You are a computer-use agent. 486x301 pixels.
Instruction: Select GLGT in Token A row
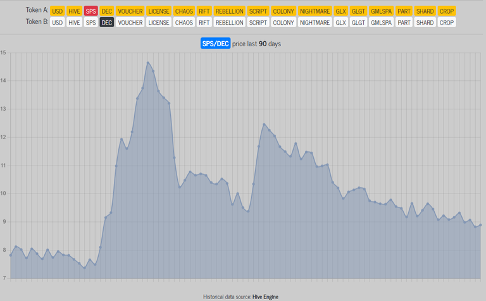358,11
